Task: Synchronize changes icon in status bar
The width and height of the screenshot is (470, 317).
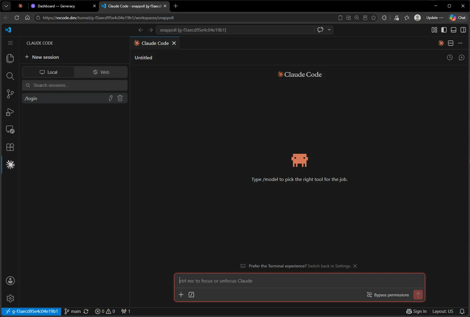Action: coord(86,311)
